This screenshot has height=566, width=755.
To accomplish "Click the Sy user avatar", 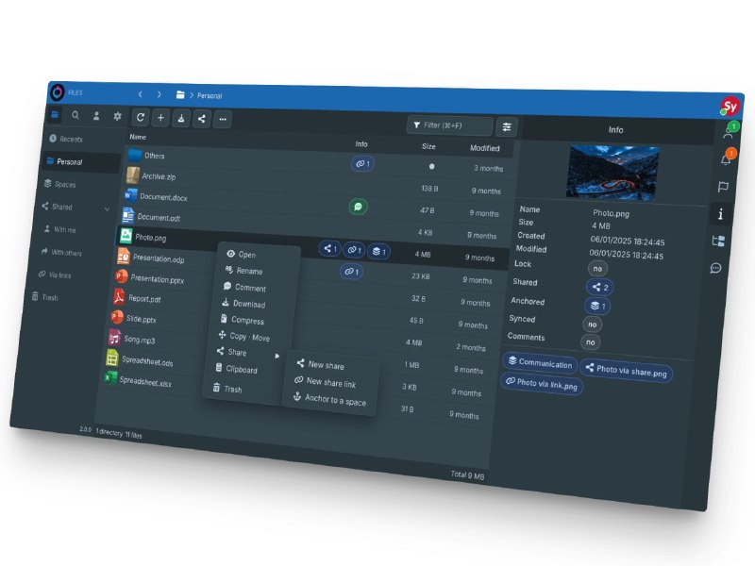I will (730, 107).
